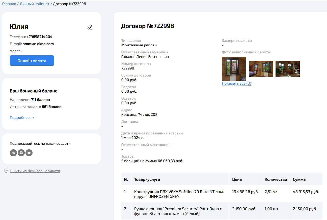Click the 661 баллов orders bonus text
Image resolution: width=327 pixels, height=220 pixels.
tap(51, 107)
